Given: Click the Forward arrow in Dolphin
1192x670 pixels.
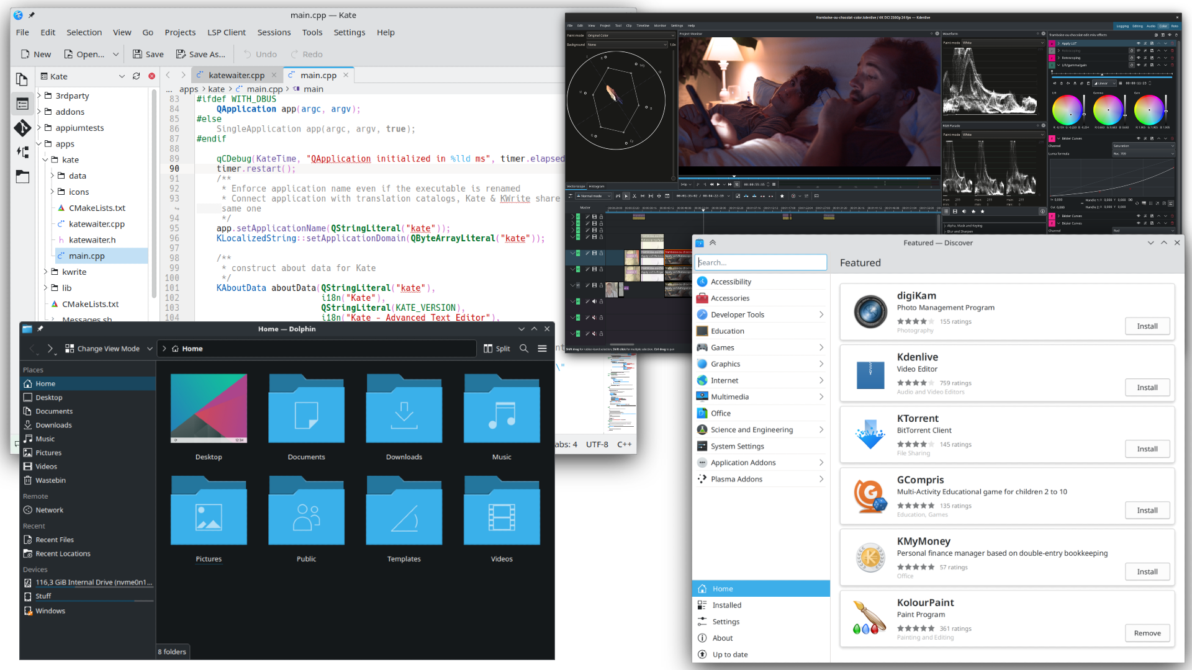Looking at the screenshot, I should coord(50,349).
